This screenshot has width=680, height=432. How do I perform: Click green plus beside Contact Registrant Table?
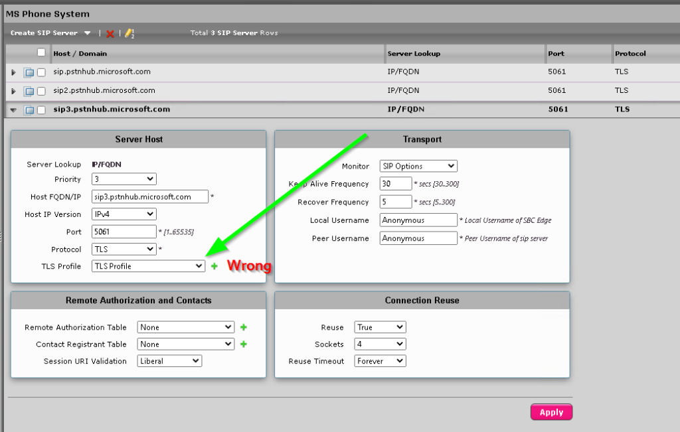coord(243,344)
